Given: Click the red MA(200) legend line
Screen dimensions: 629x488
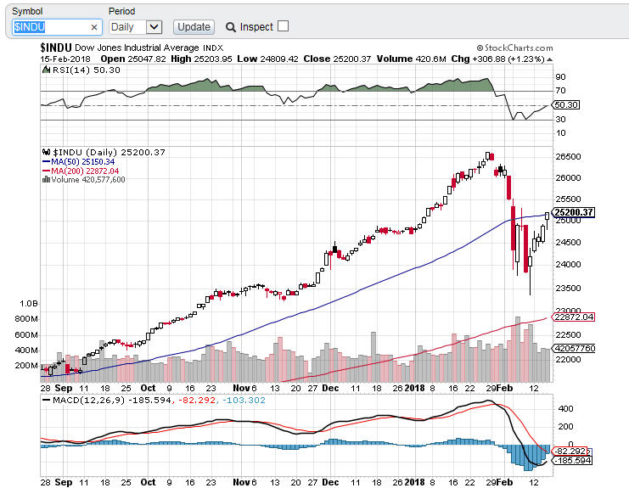Looking at the screenshot, I should pos(45,171).
